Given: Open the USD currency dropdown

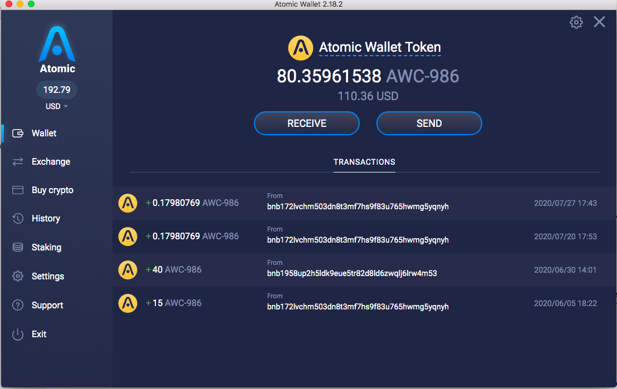Looking at the screenshot, I should coord(57,106).
